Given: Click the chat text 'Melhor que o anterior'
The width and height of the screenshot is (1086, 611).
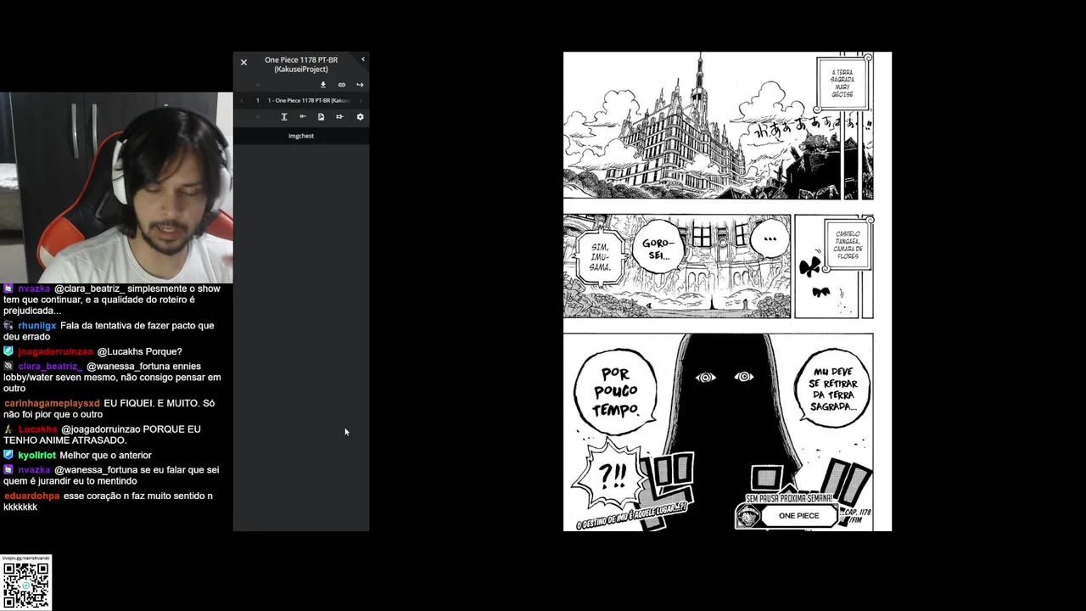Looking at the screenshot, I should point(105,456).
